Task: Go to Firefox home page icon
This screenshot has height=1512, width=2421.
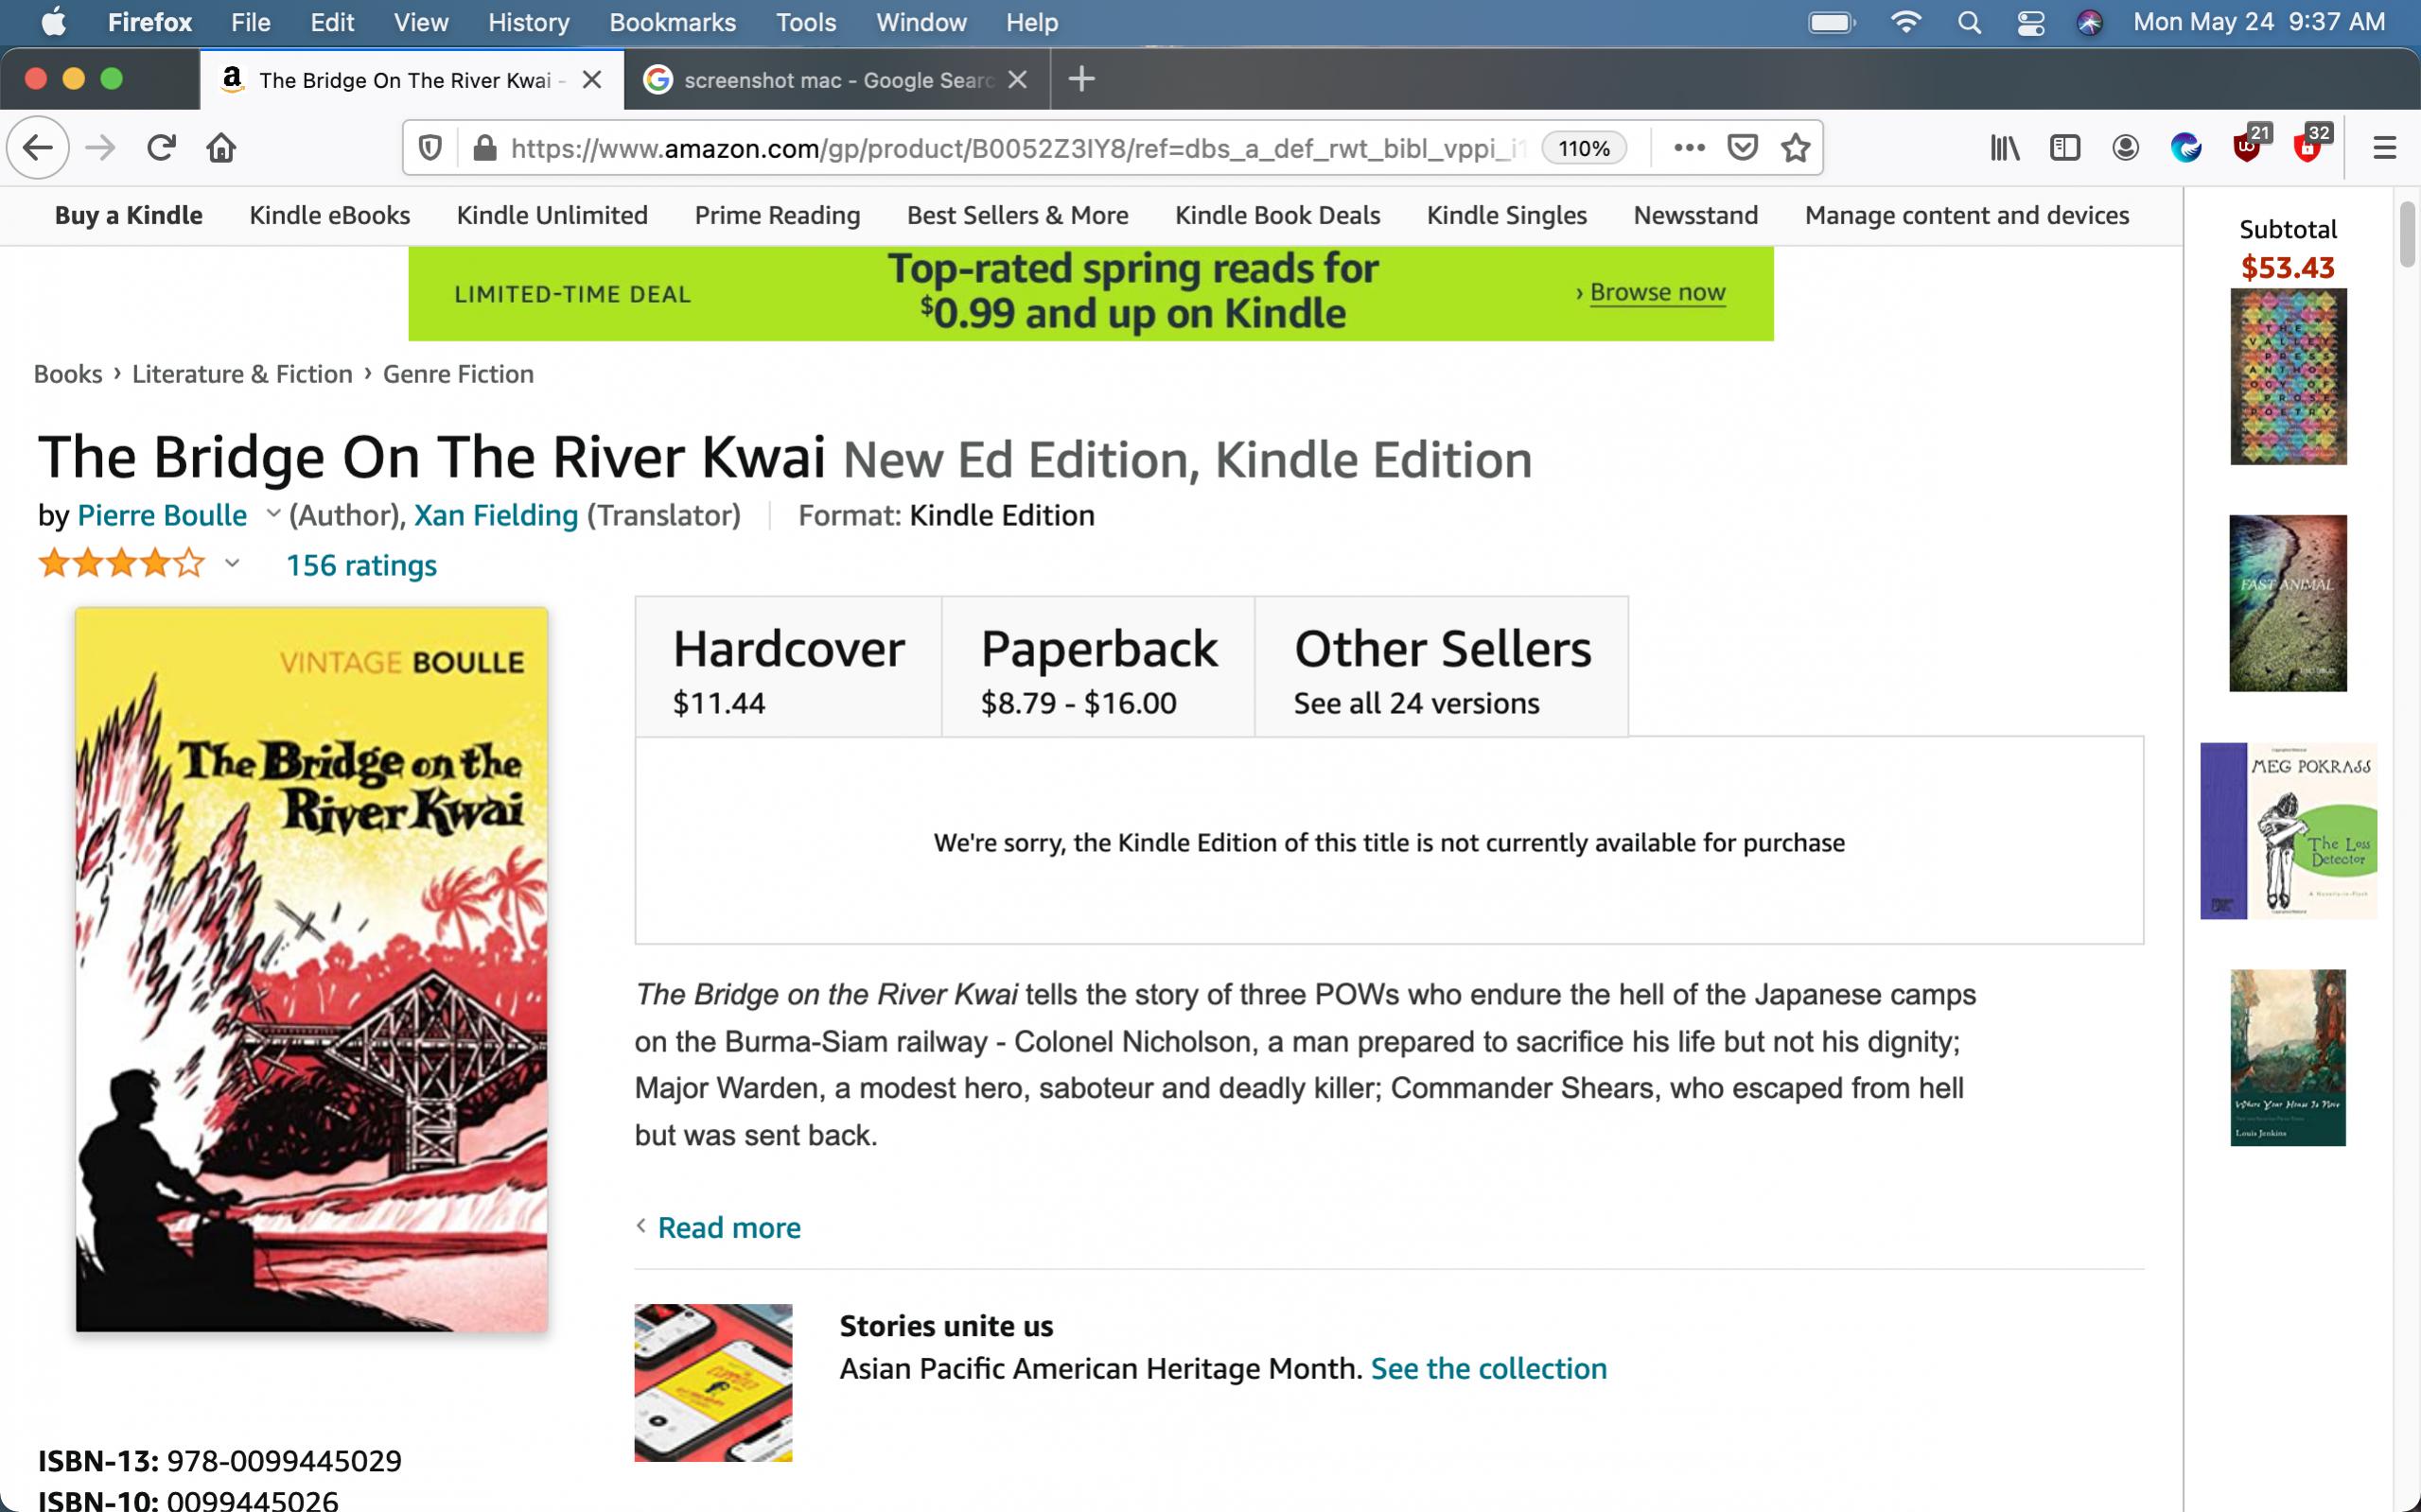Action: (x=221, y=148)
